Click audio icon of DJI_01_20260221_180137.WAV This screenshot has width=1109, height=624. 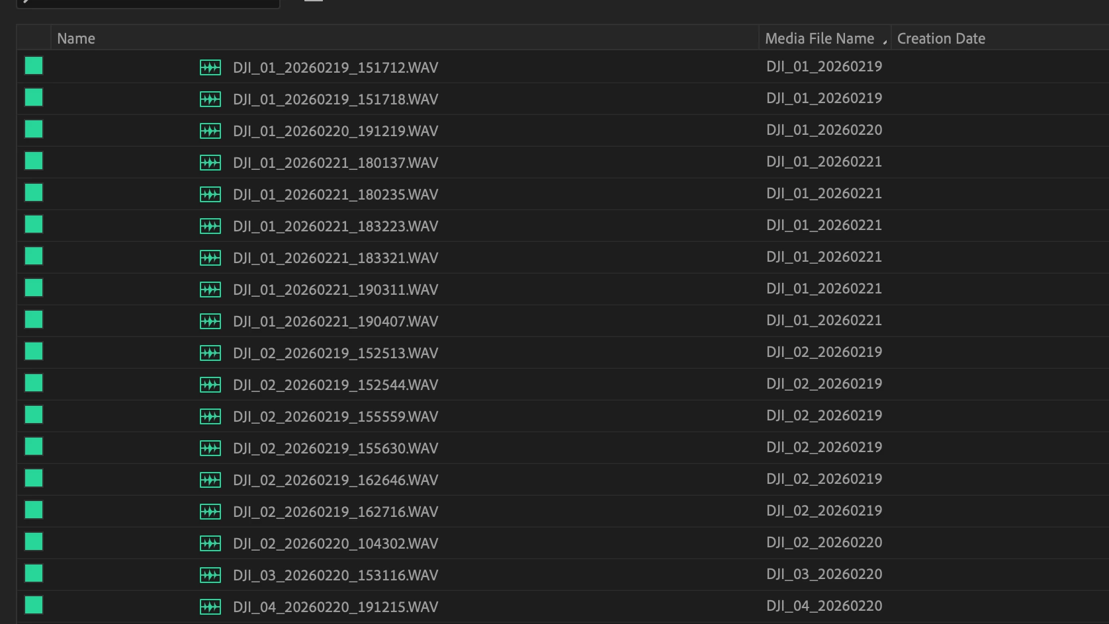coord(210,163)
